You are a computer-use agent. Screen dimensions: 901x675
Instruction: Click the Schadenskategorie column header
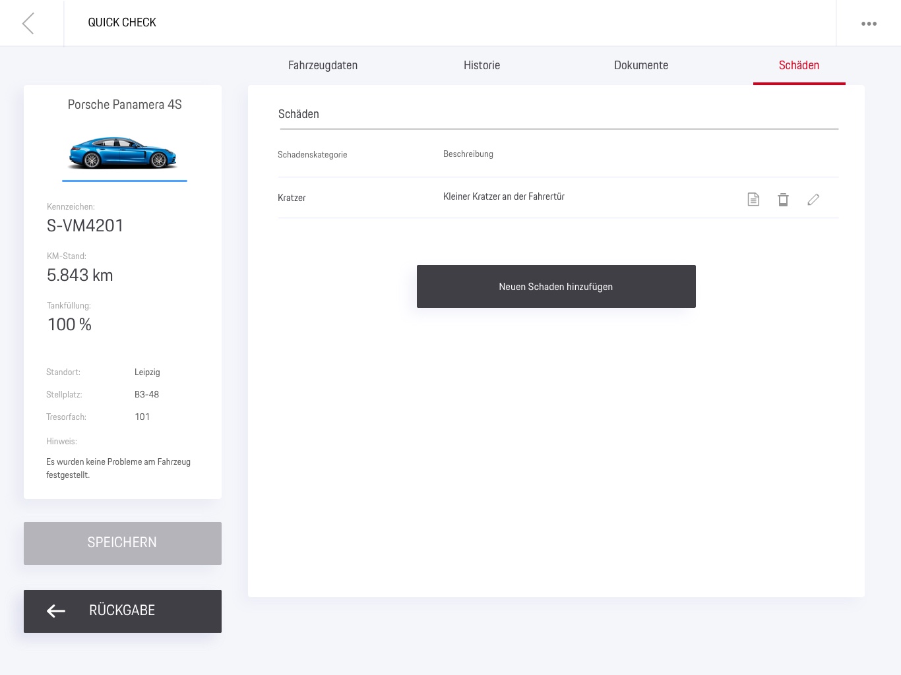[x=312, y=155]
